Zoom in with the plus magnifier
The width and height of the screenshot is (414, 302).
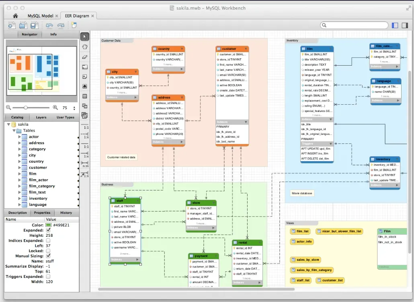(x=55, y=108)
